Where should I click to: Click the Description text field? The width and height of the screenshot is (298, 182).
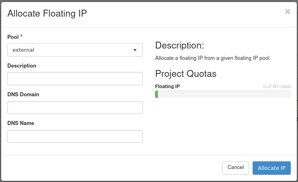(x=75, y=78)
